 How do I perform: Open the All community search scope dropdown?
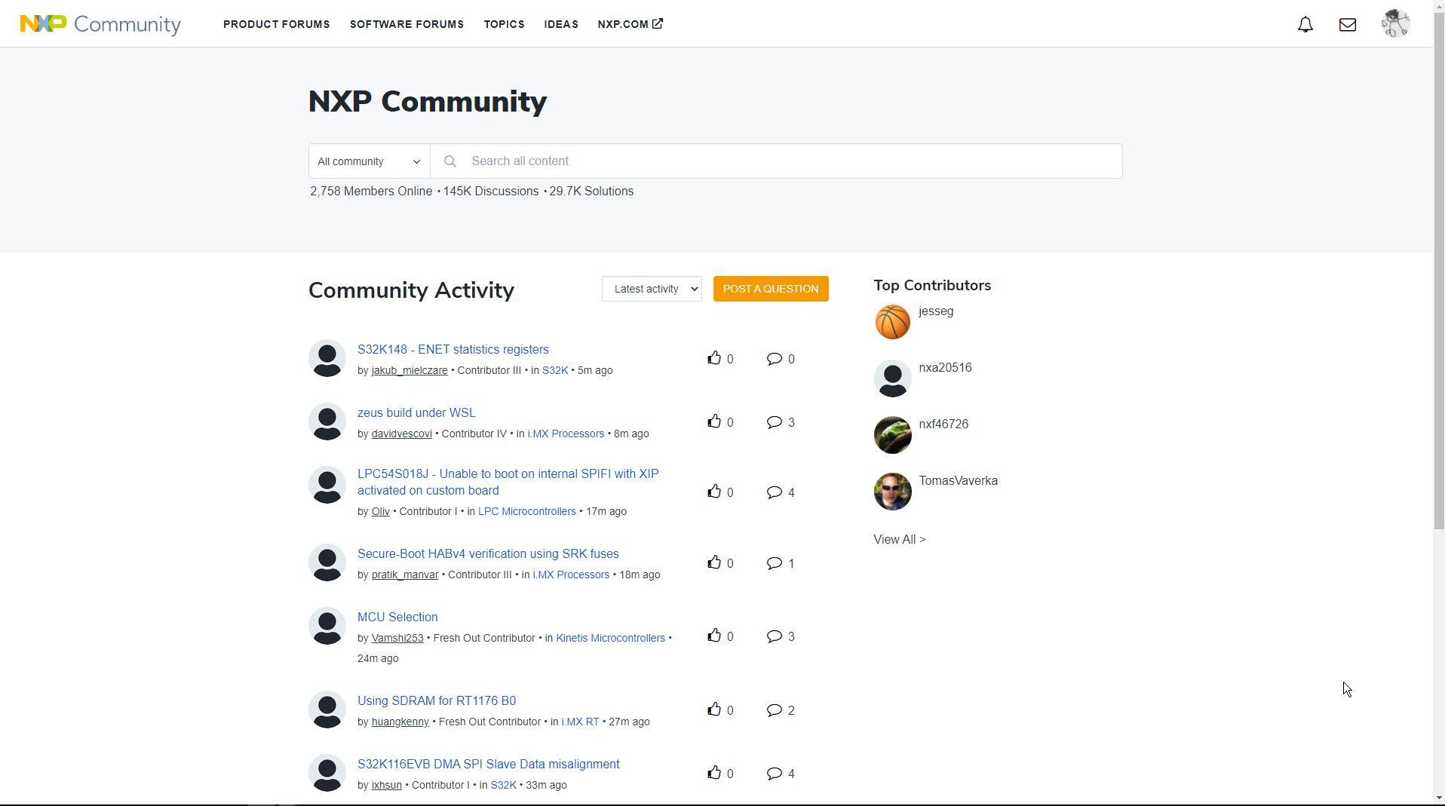coord(369,161)
